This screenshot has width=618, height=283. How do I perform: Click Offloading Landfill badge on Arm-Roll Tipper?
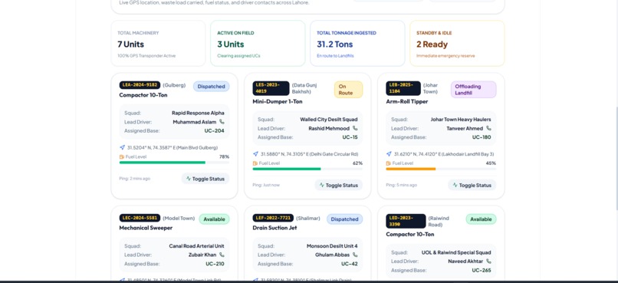point(473,90)
